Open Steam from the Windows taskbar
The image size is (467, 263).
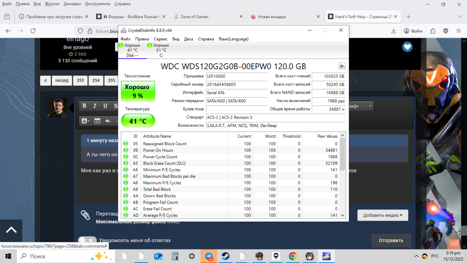coord(225,256)
